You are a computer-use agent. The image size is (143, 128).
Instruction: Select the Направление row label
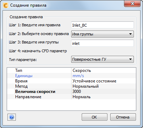(x=28, y=97)
